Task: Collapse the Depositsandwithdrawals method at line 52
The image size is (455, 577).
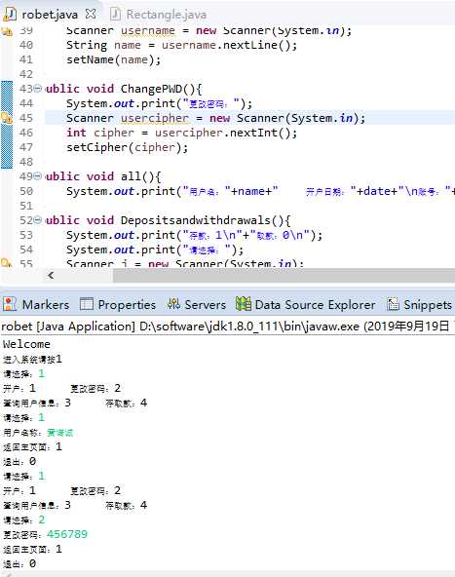Action: [x=38, y=220]
